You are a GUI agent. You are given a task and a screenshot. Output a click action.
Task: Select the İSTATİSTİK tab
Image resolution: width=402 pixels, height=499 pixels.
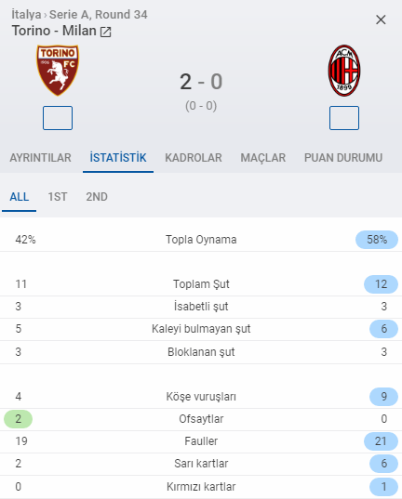pyautogui.click(x=118, y=158)
